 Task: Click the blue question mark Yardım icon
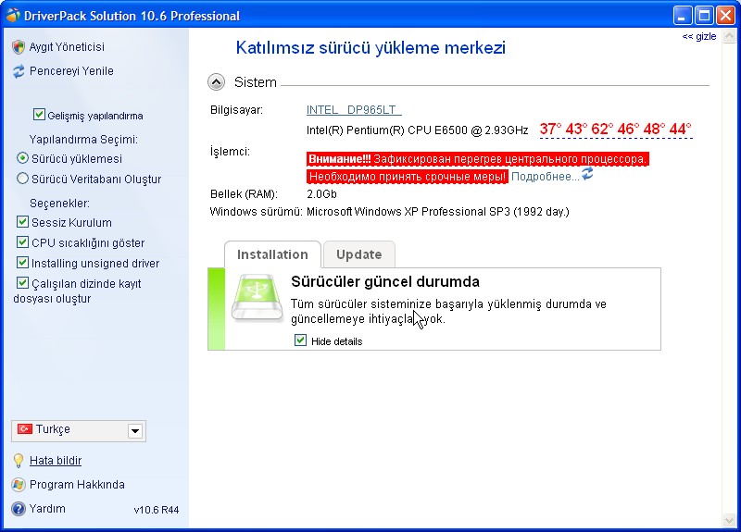pyautogui.click(x=19, y=509)
